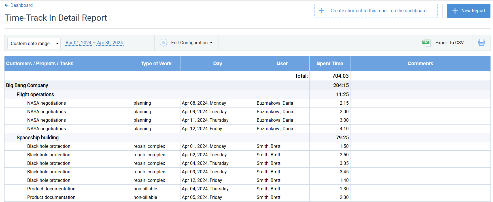The height and width of the screenshot is (202, 493).
Task: Expand the Edit Configuration menu
Action: pyautogui.click(x=192, y=43)
